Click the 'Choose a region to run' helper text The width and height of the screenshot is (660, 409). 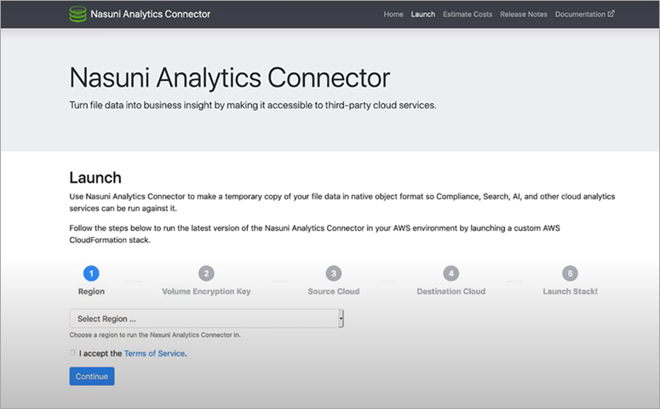click(x=155, y=335)
